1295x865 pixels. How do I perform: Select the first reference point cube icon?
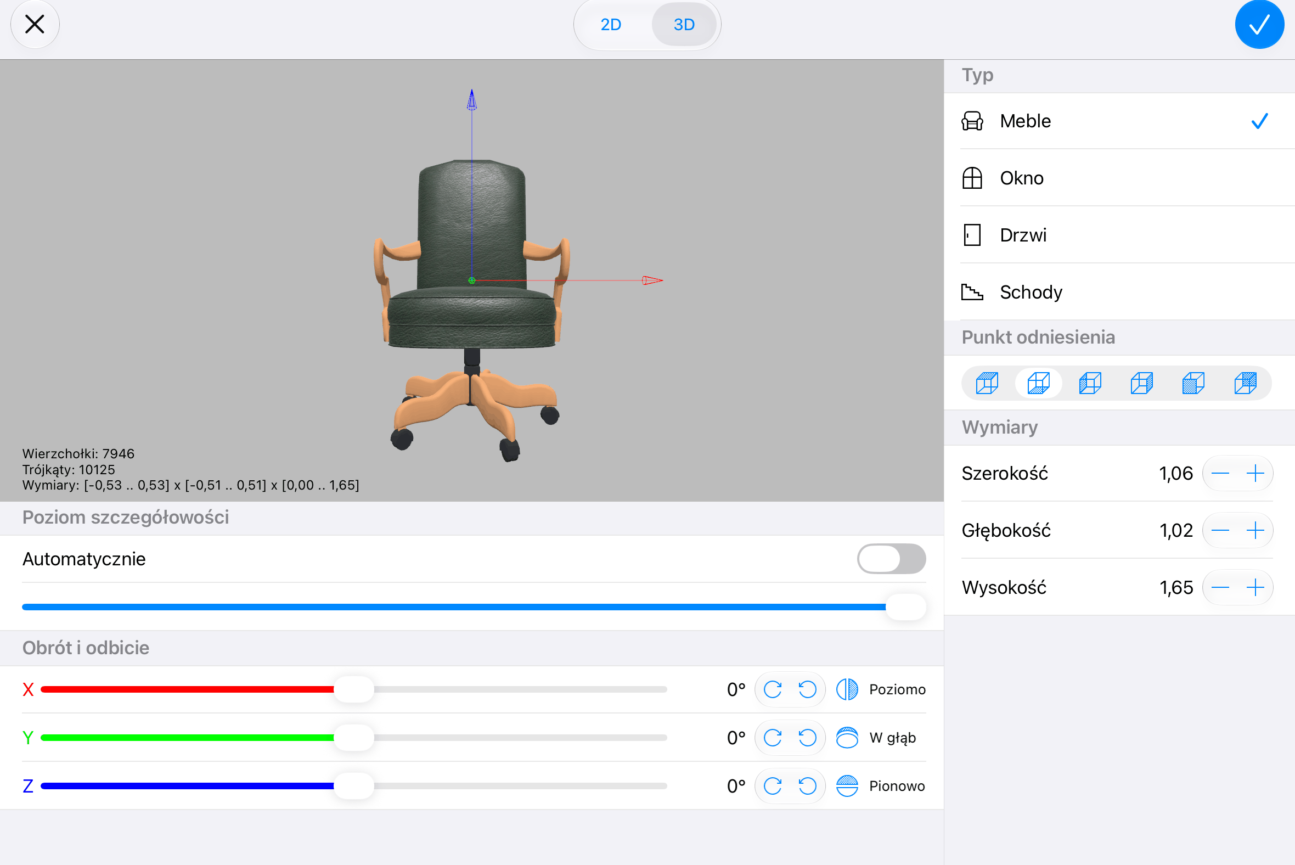[987, 383]
